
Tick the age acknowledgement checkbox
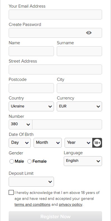[11, 192]
